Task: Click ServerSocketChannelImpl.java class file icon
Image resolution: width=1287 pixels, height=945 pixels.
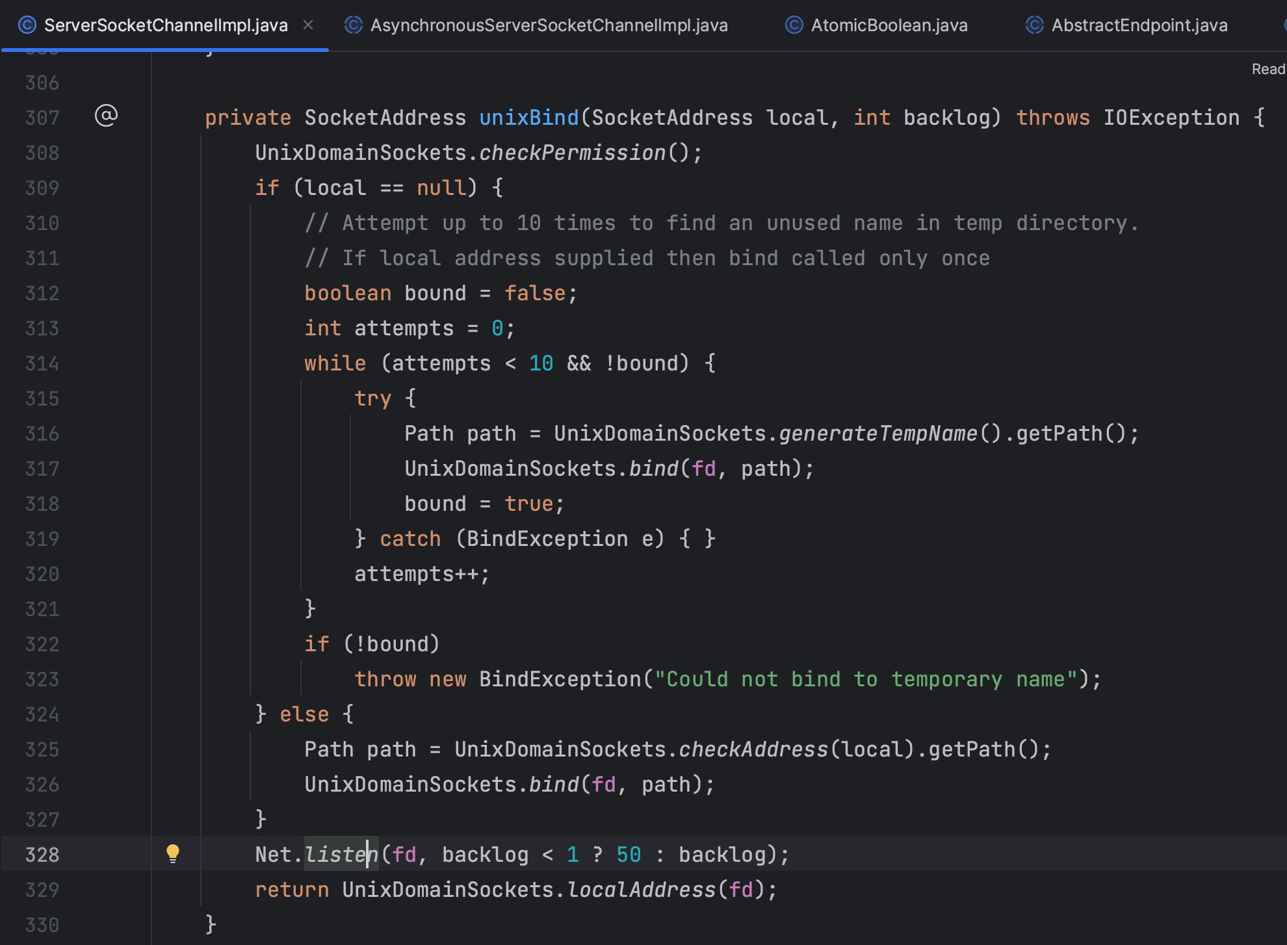Action: (x=27, y=25)
